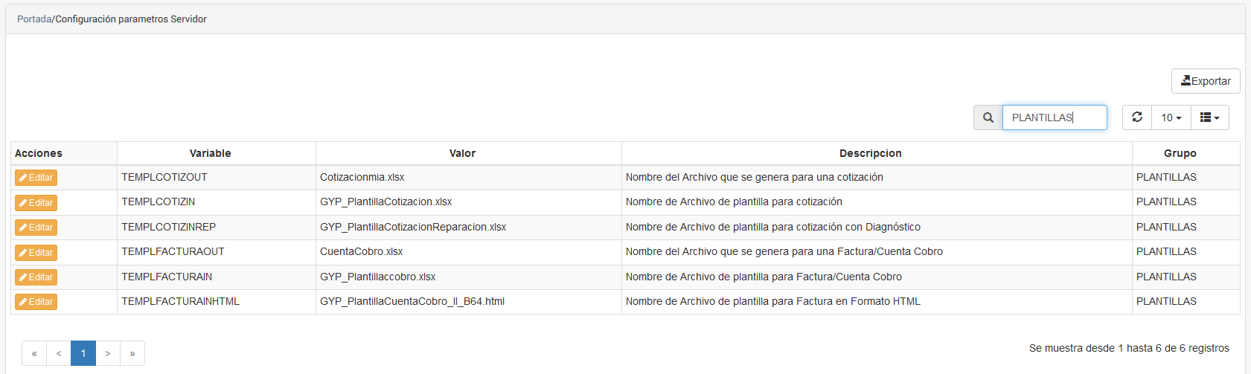Viewport: 1251px width, 374px height.
Task: Follow the Portada breadcrumb link
Action: click(34, 19)
